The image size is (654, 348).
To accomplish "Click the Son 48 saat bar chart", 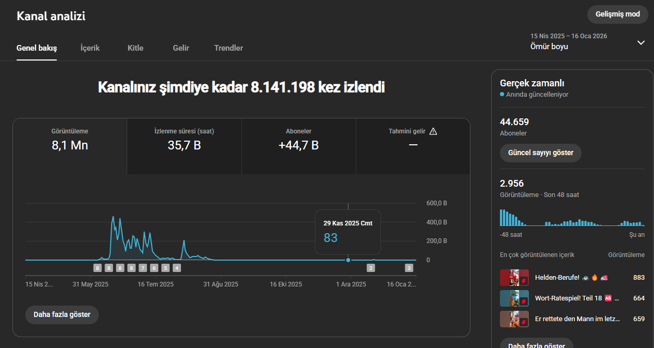I will point(572,217).
